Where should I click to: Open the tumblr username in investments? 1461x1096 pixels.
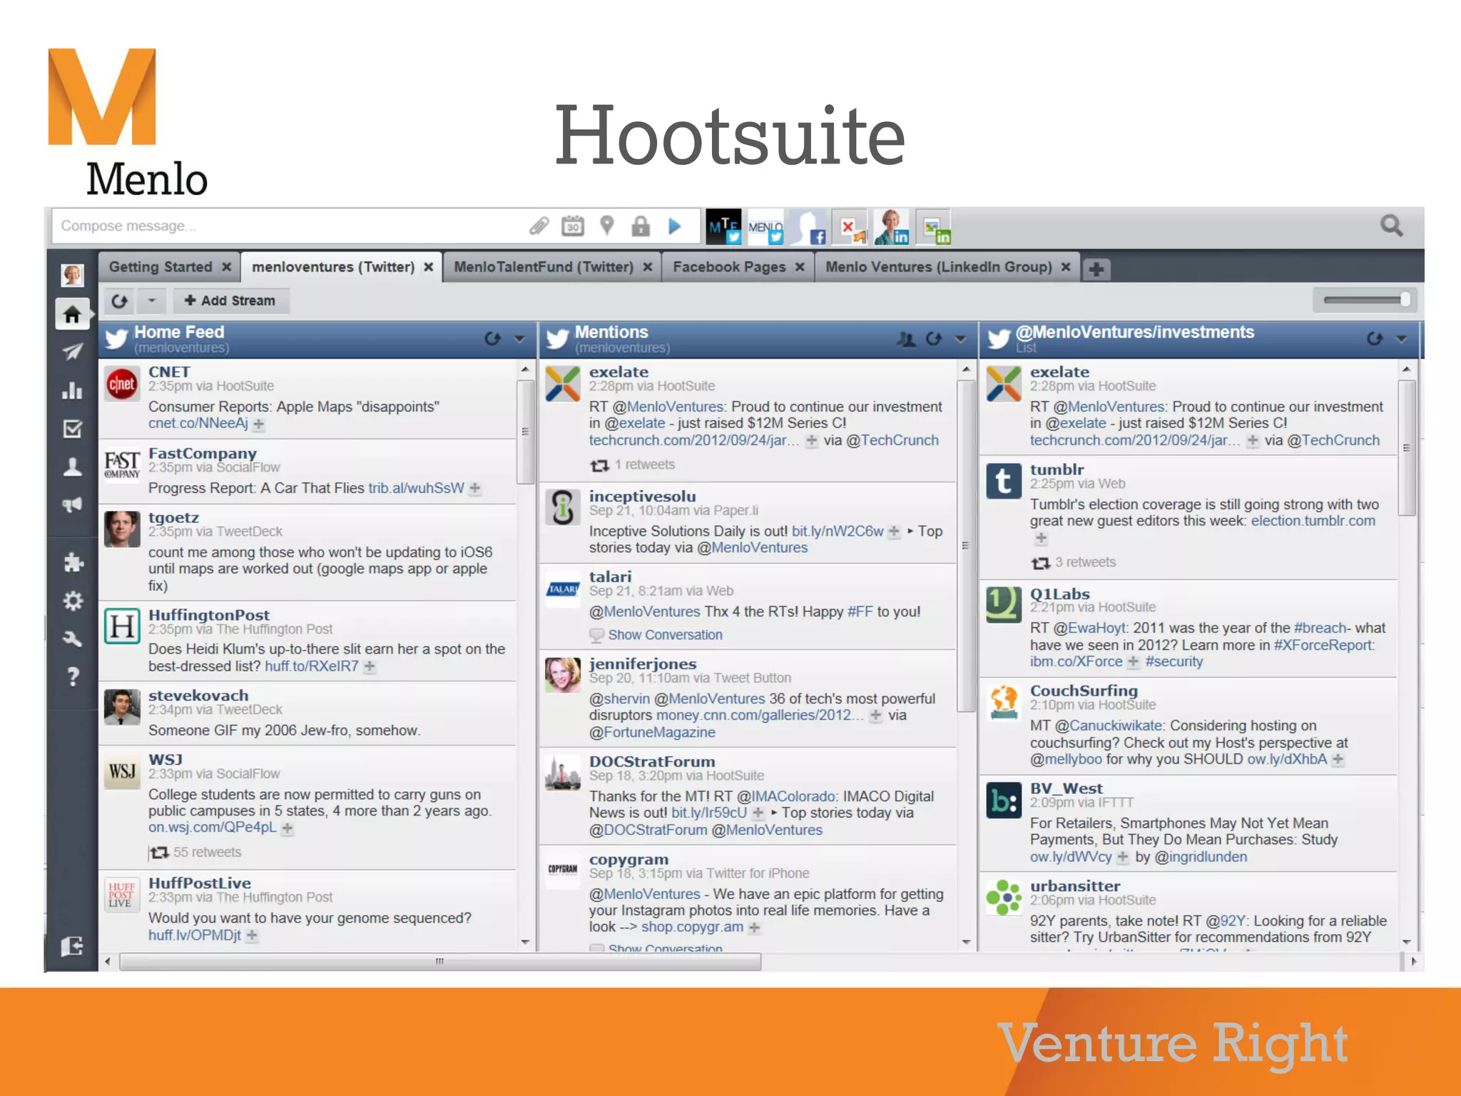point(1057,470)
